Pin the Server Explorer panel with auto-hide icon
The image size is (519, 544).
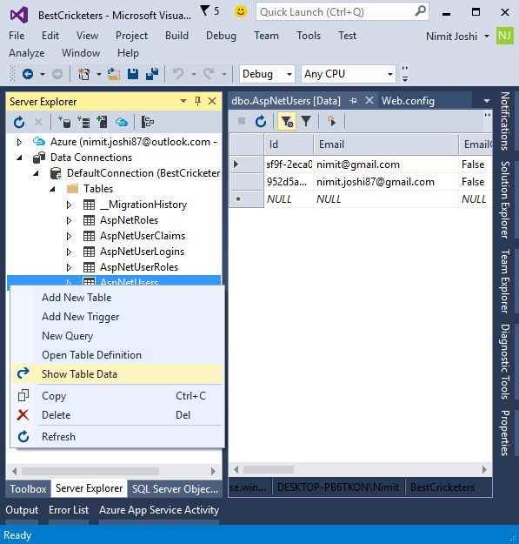tap(198, 101)
